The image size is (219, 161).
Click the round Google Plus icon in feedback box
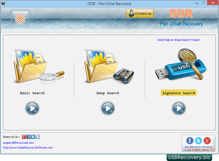click(207, 141)
